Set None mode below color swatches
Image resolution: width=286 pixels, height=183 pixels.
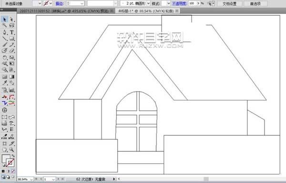pos(13,171)
